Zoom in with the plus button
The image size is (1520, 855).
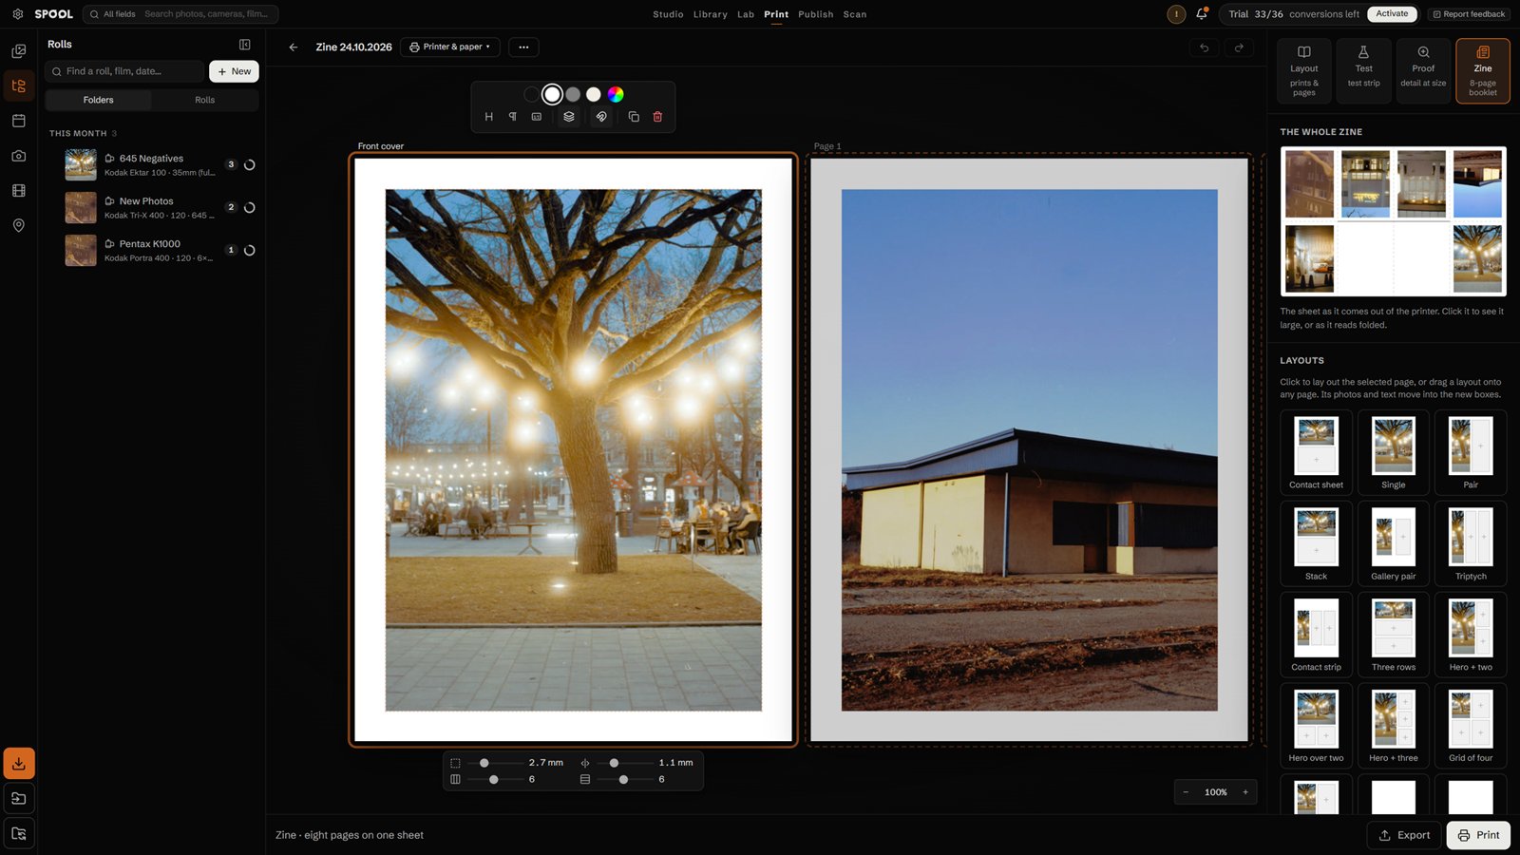pyautogui.click(x=1245, y=792)
